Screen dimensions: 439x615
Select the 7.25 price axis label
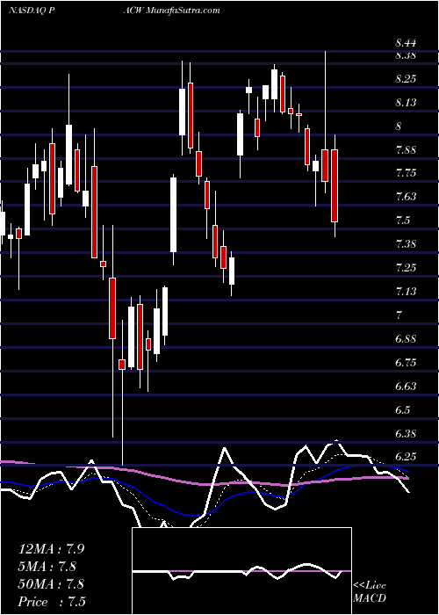(x=406, y=268)
